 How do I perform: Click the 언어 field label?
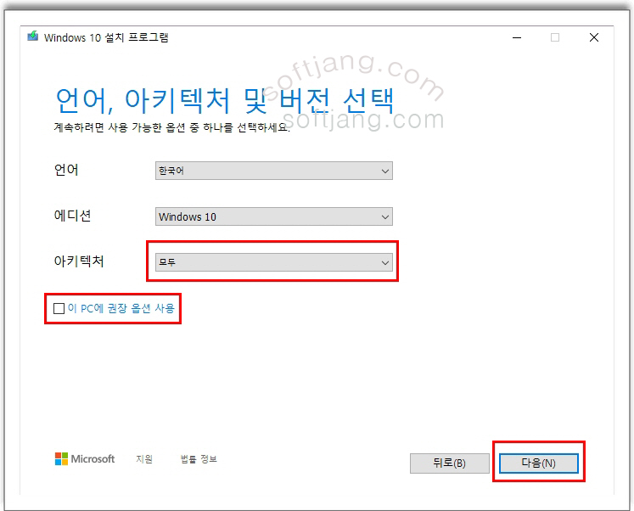pos(66,170)
